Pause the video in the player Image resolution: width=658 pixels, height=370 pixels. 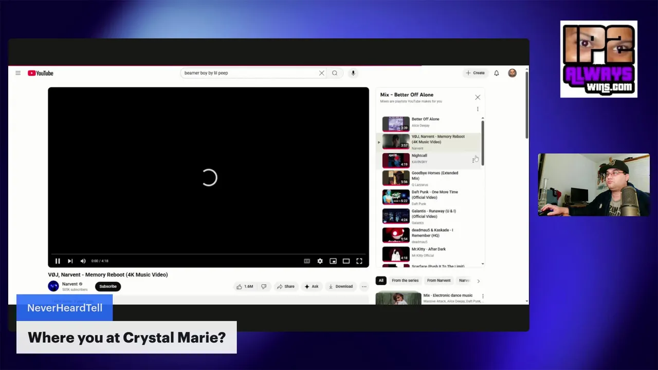[58, 261]
